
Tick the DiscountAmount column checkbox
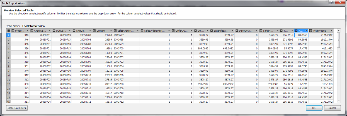[x=237, y=31]
